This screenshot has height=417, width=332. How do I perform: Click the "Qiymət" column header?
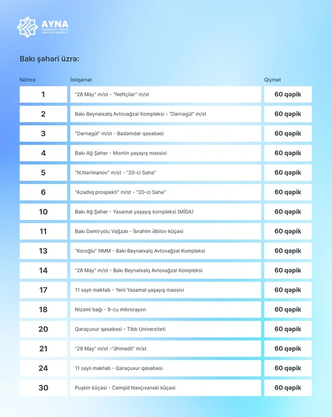click(x=272, y=80)
